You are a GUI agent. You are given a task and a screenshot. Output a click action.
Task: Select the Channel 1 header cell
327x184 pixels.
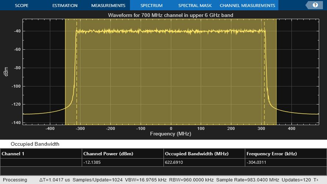(x=13, y=153)
